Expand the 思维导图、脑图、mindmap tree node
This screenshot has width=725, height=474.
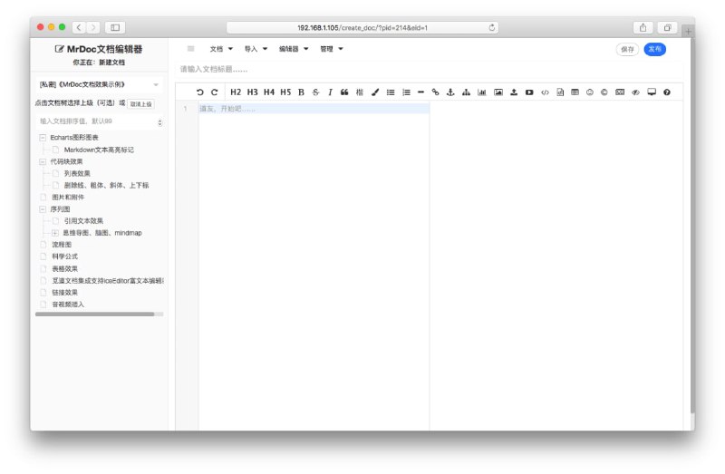[55, 233]
